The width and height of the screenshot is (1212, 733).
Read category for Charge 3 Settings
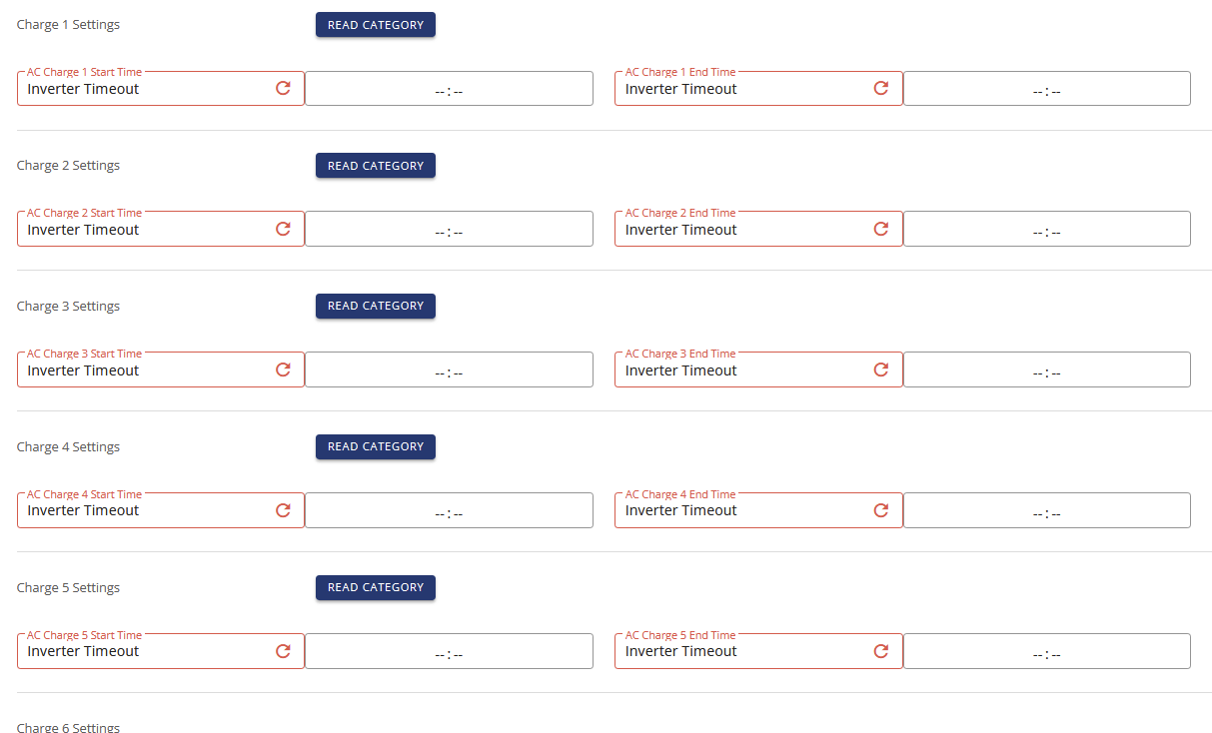coord(376,306)
